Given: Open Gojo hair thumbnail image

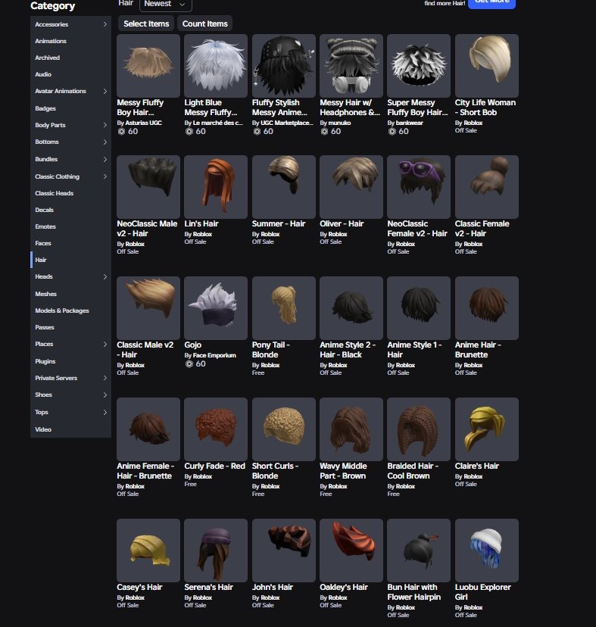Looking at the screenshot, I should [216, 308].
